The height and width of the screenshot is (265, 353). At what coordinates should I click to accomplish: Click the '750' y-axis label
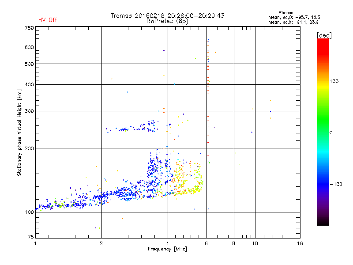29,28
